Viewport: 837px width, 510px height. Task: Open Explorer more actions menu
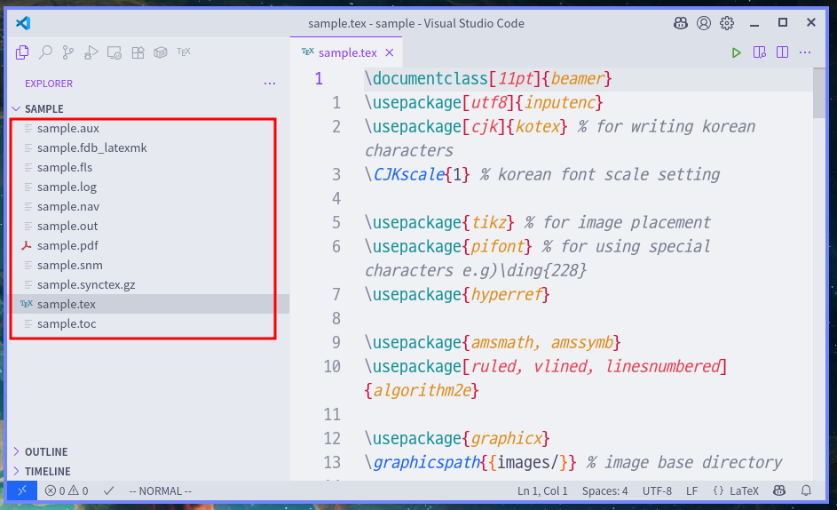click(x=270, y=84)
